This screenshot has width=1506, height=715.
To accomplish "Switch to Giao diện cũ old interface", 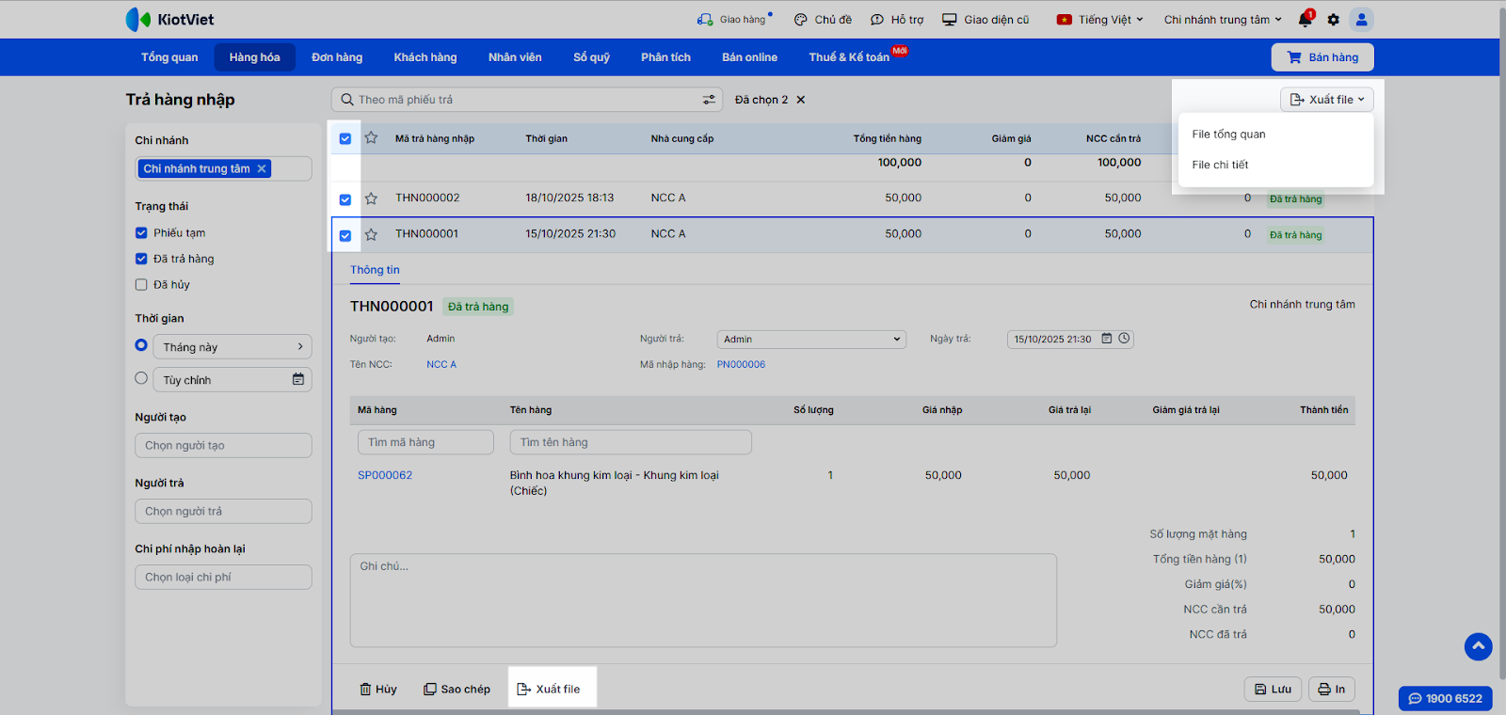I will click(x=985, y=19).
